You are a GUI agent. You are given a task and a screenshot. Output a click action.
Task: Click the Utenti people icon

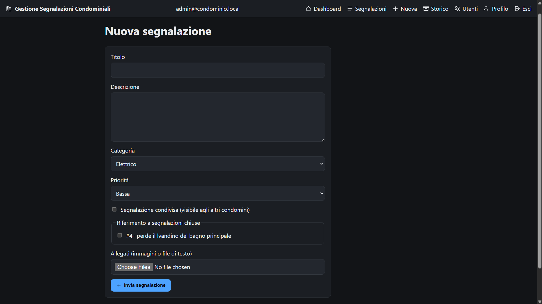coord(457,9)
